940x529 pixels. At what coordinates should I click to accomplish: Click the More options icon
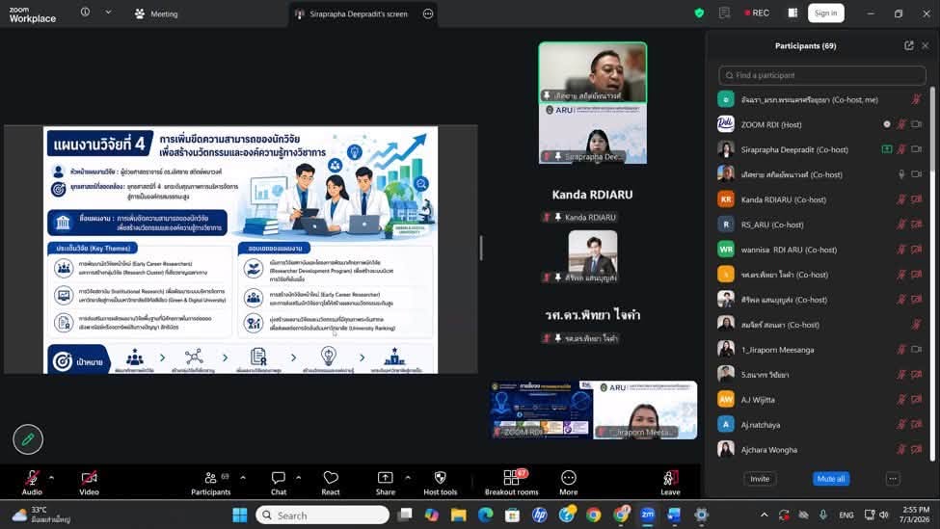coord(568,478)
